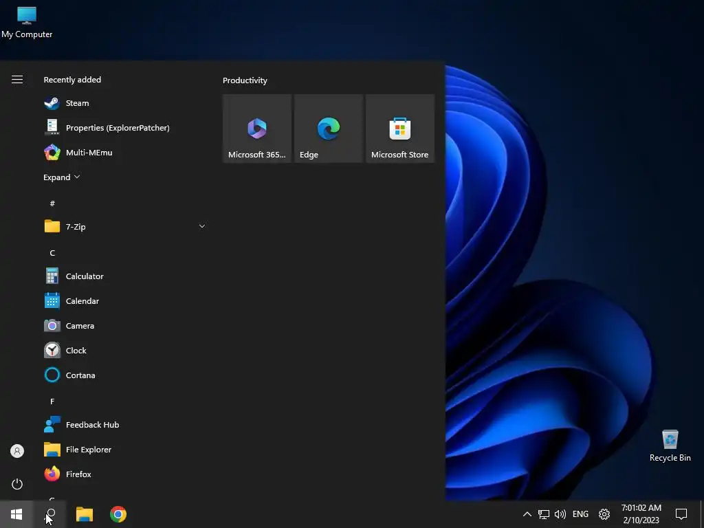
Task: Open the notification center icon
Action: (x=681, y=514)
